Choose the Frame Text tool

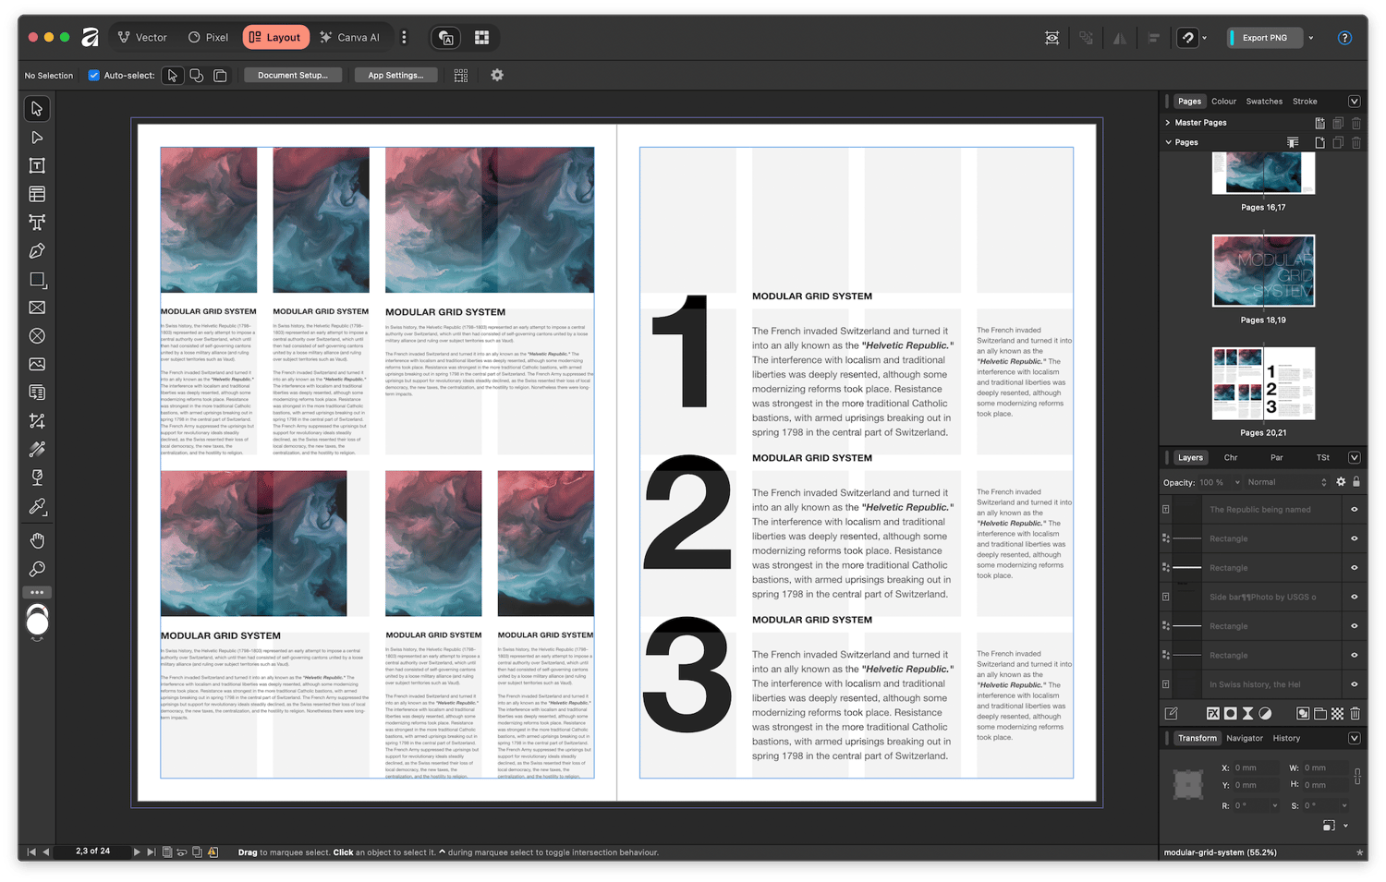(37, 166)
